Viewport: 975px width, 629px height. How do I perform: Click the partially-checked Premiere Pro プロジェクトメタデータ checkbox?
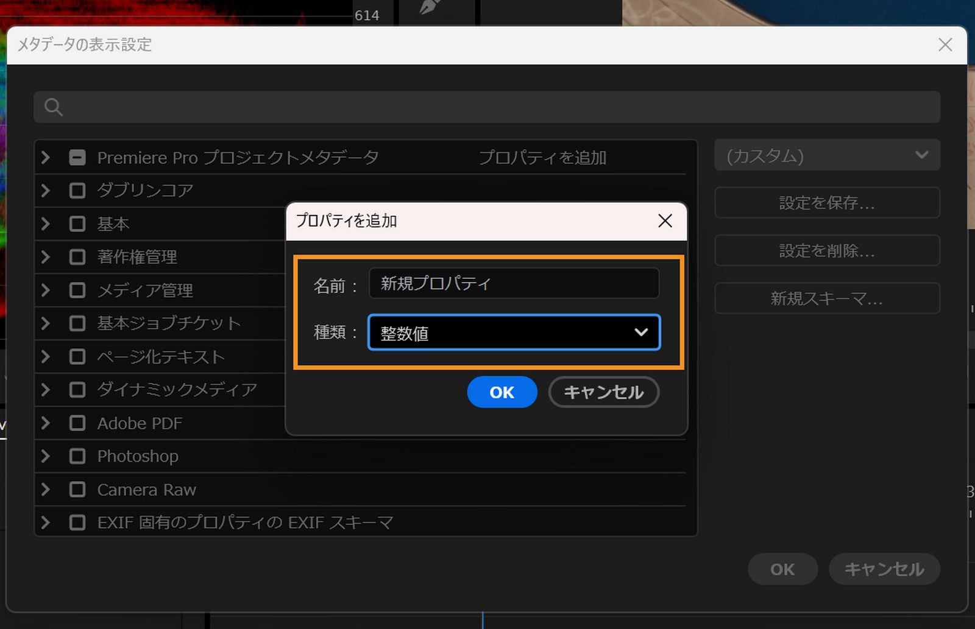[77, 156]
